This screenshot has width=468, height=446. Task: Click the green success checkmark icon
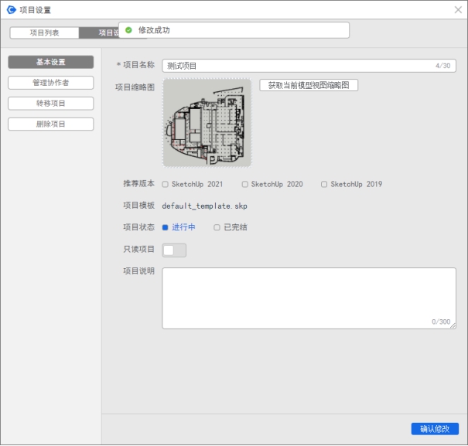[x=128, y=30]
